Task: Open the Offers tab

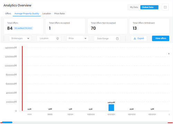Action: pyautogui.click(x=8, y=13)
